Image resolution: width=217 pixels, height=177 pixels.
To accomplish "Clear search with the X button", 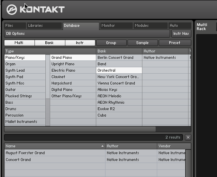I will (x=188, y=137).
